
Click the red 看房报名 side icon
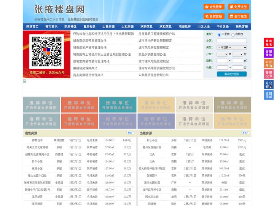(269, 43)
